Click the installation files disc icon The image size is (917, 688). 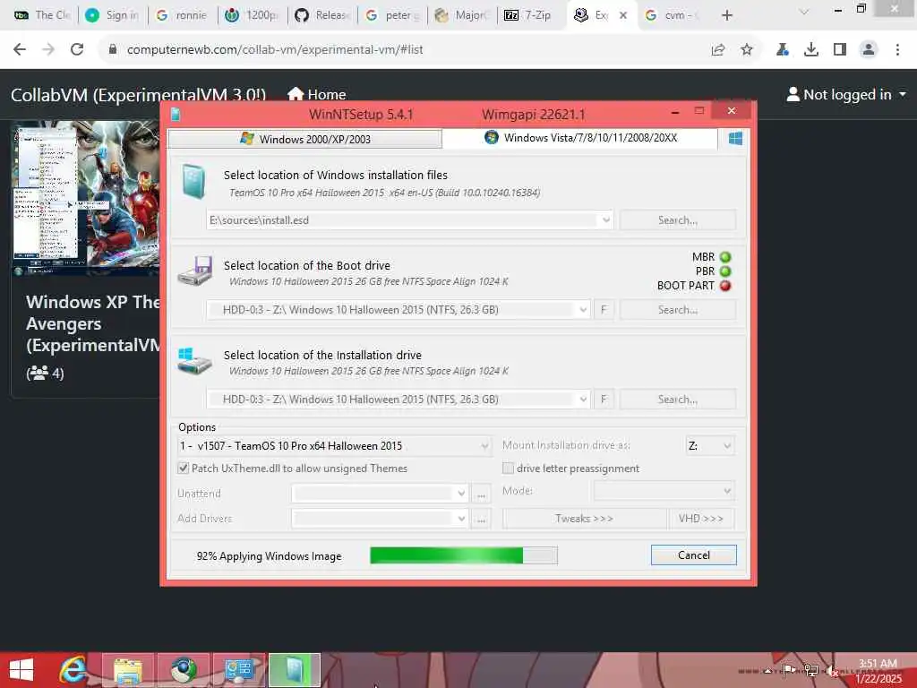pyautogui.click(x=193, y=181)
